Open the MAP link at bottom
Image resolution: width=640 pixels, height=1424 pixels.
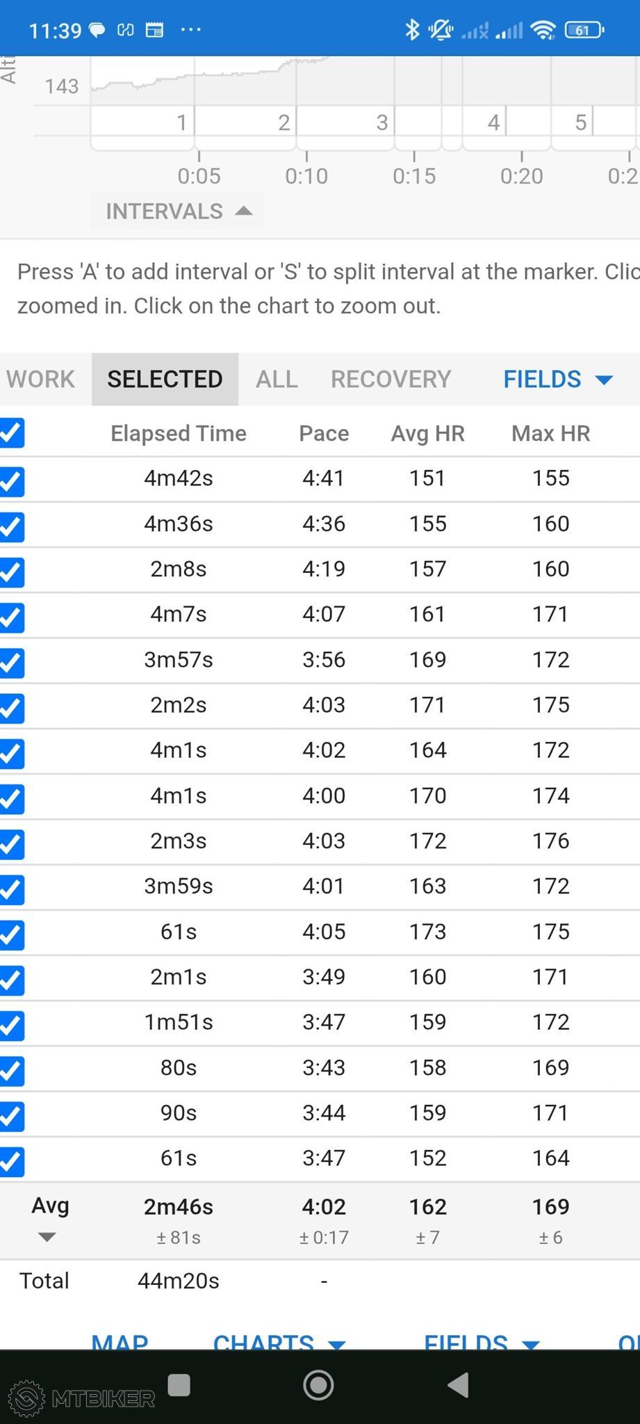pyautogui.click(x=120, y=1341)
